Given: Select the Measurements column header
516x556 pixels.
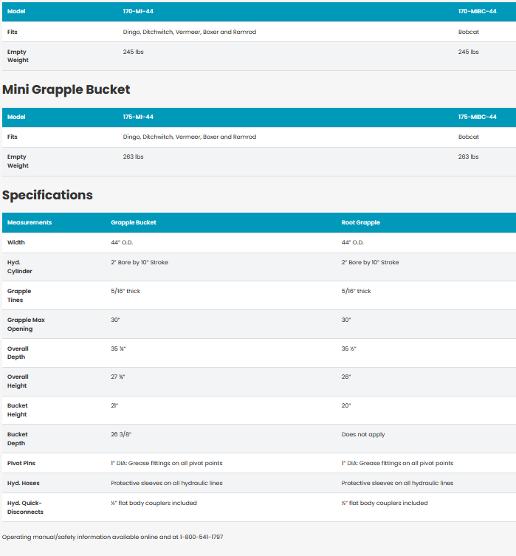Looking at the screenshot, I should tap(30, 222).
